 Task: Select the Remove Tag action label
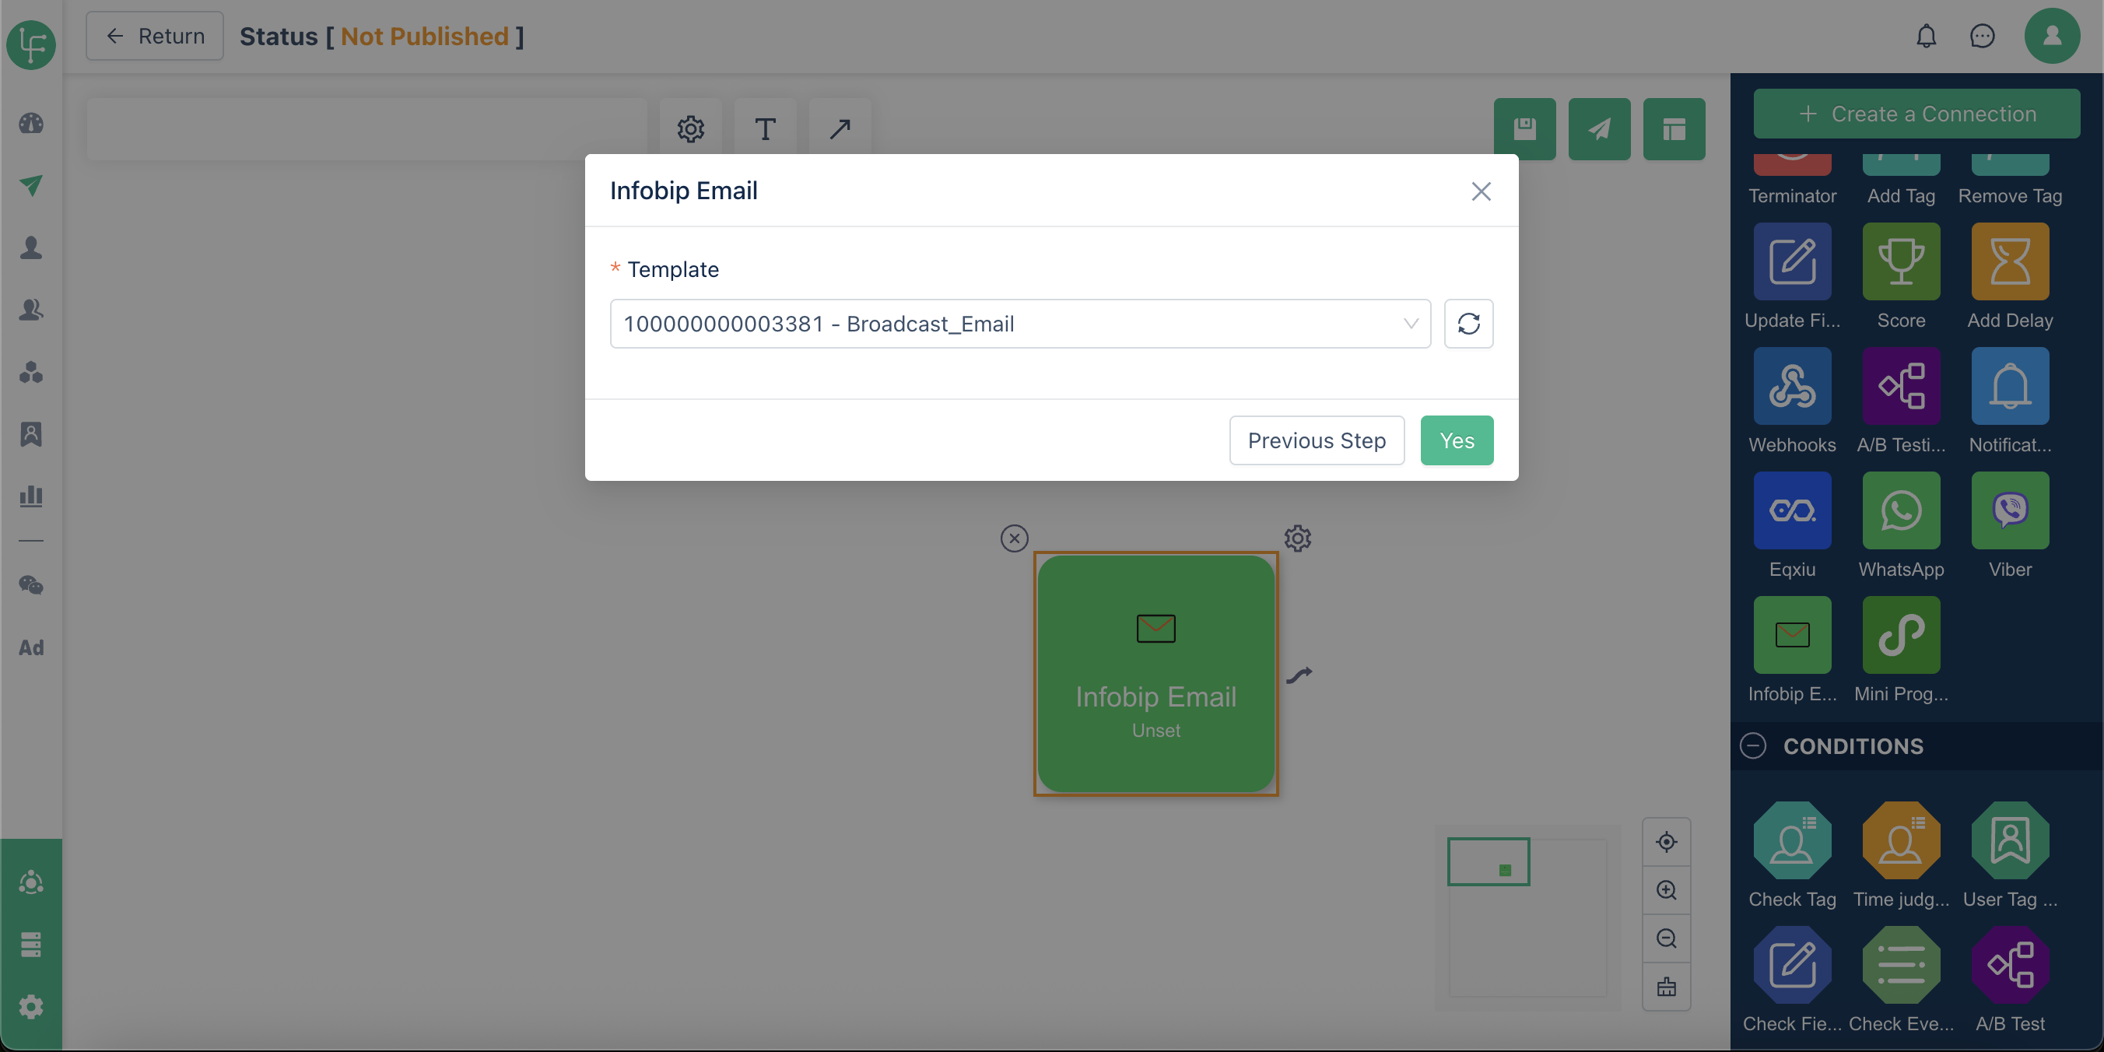tap(2009, 196)
